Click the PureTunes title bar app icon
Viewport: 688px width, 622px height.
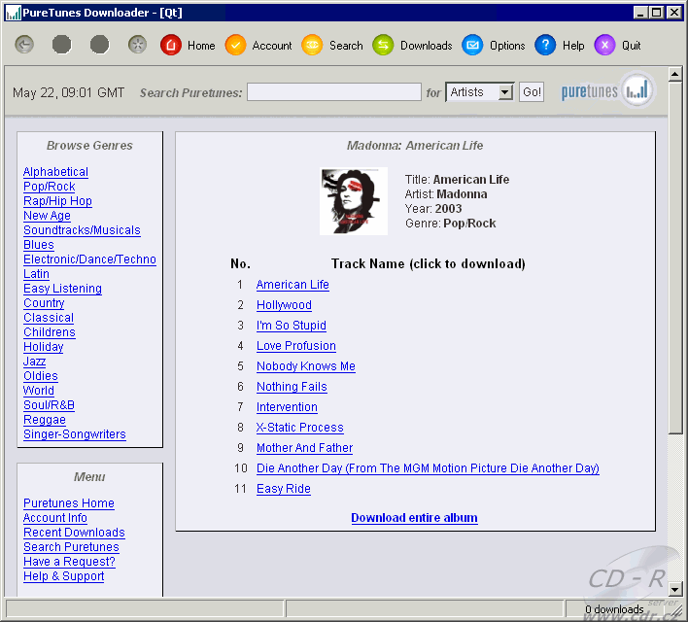pos(14,13)
